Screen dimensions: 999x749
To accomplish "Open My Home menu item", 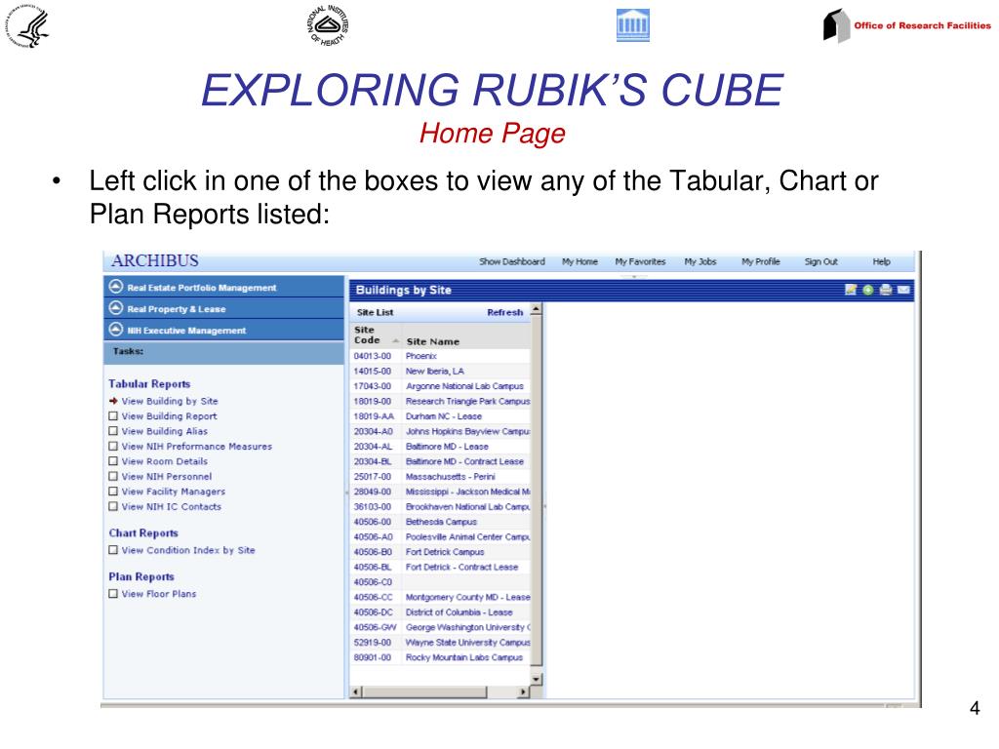I will [x=579, y=261].
